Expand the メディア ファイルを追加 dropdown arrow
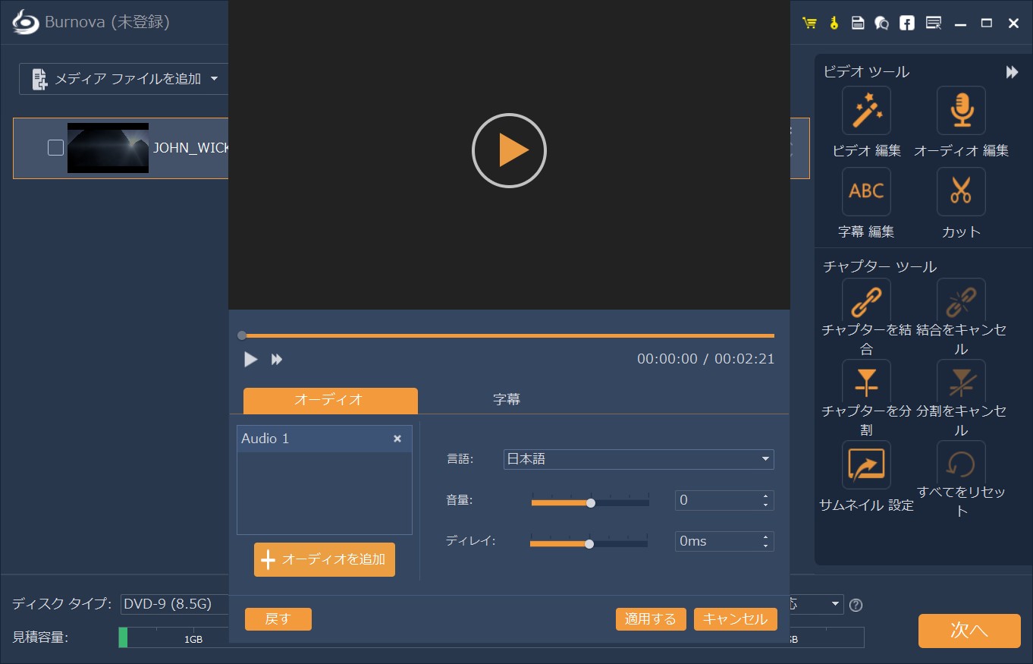This screenshot has height=664, width=1033. click(x=215, y=78)
